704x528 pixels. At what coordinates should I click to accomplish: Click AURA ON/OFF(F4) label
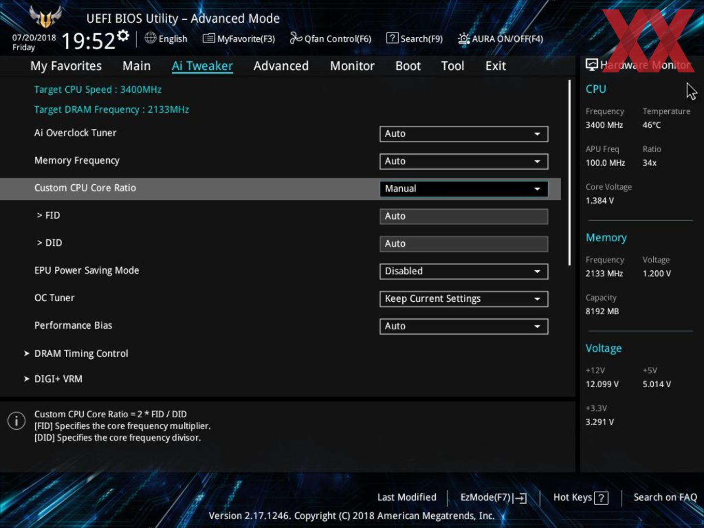point(507,39)
